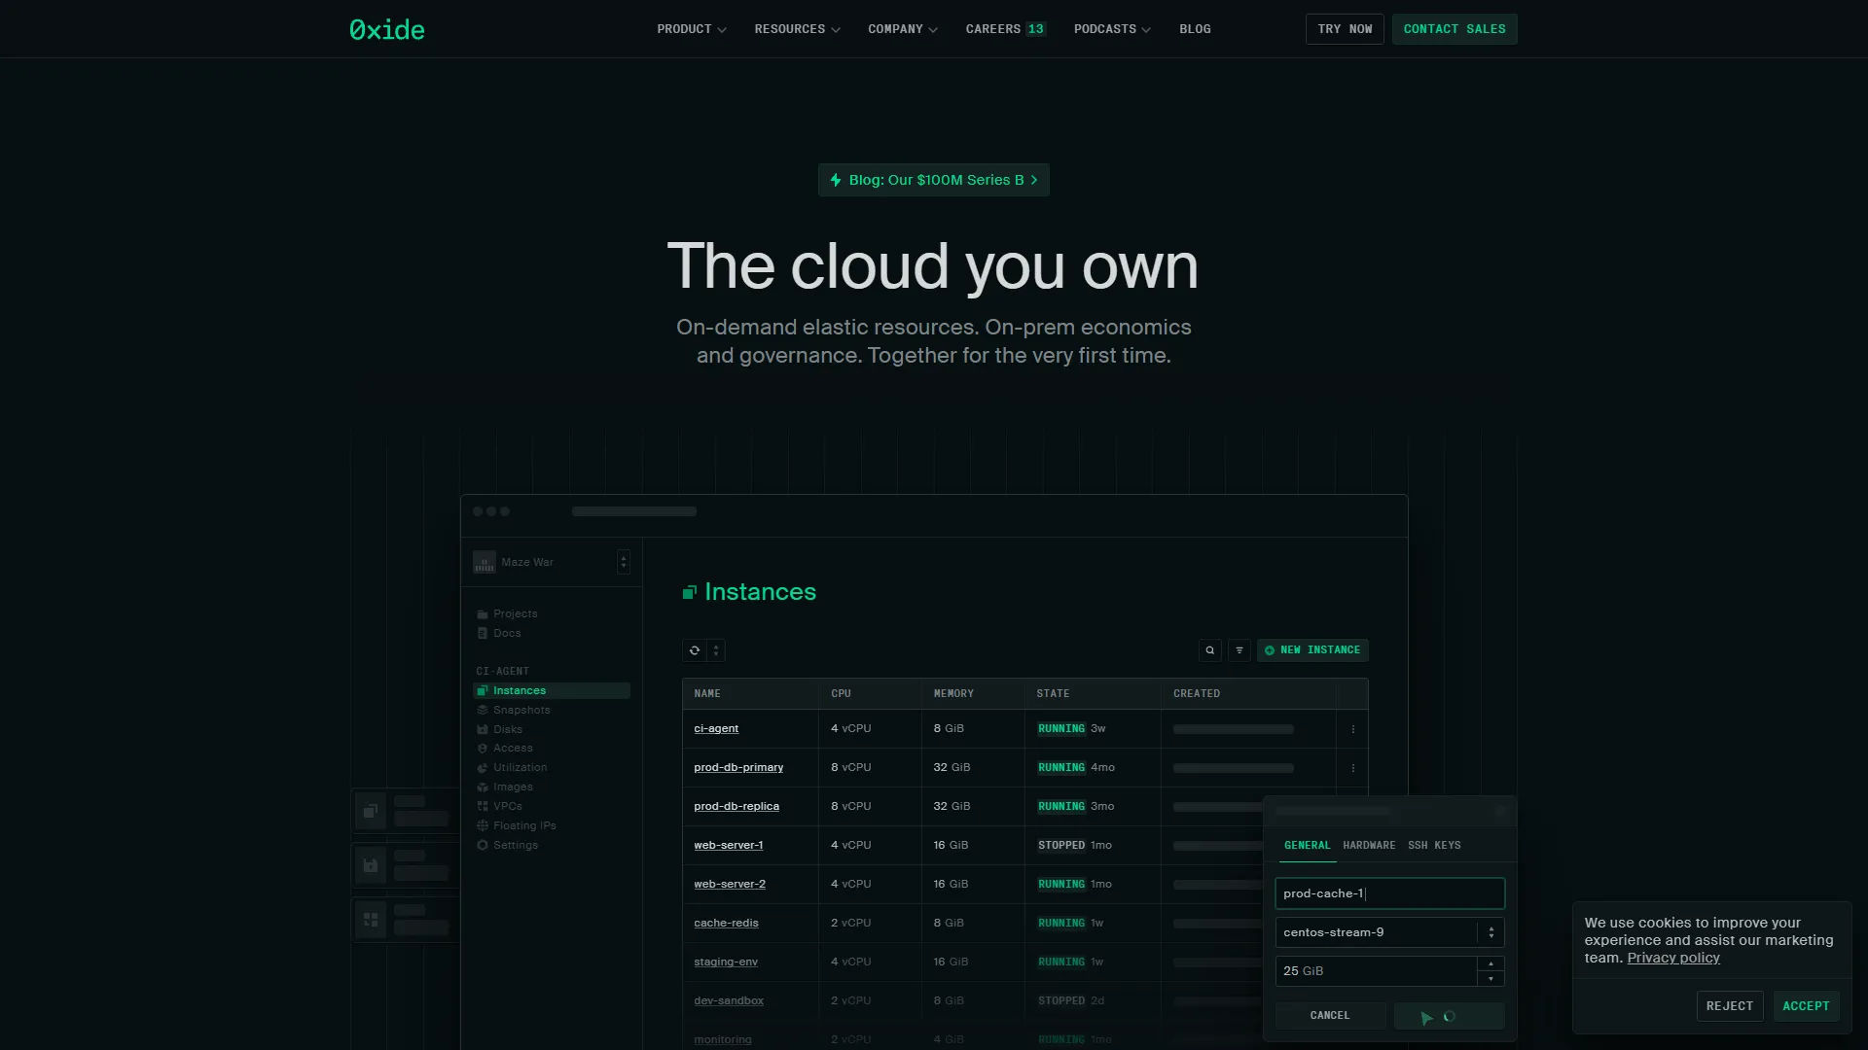The height and width of the screenshot is (1050, 1868).
Task: Switch to the SSH Keys tab
Action: [x=1434, y=846]
